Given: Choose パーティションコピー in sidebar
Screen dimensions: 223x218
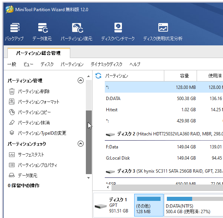Looking at the screenshot, I should (34, 112).
